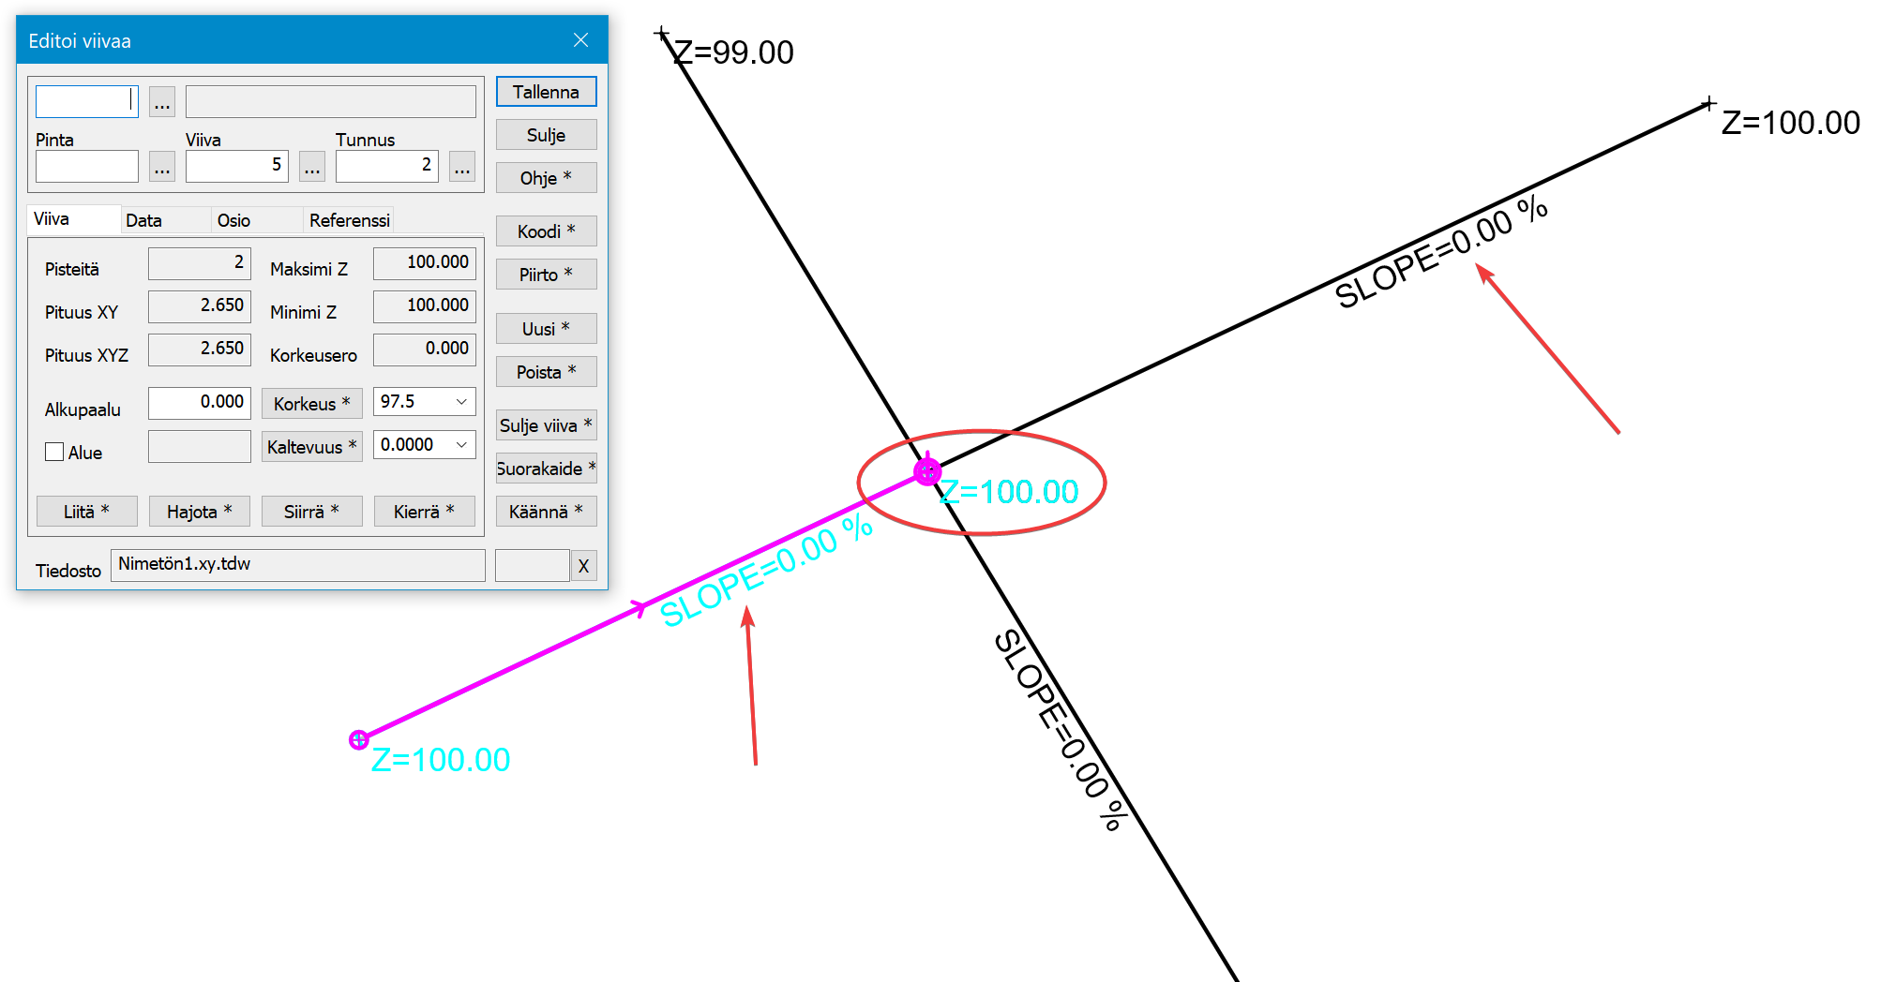Open the Korkeus value dropdown showing 97.5
This screenshot has height=982, width=1896.
[461, 402]
